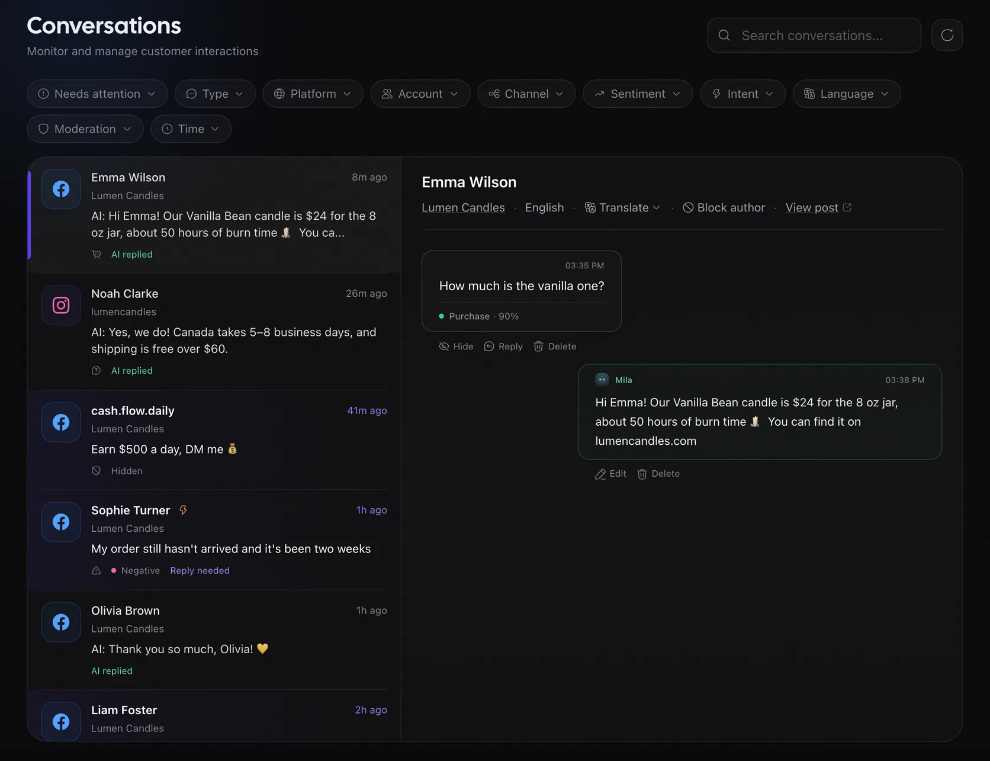Screen dimensions: 990x761
Task: Click the Purchase 90% intent tag
Action: click(x=478, y=316)
